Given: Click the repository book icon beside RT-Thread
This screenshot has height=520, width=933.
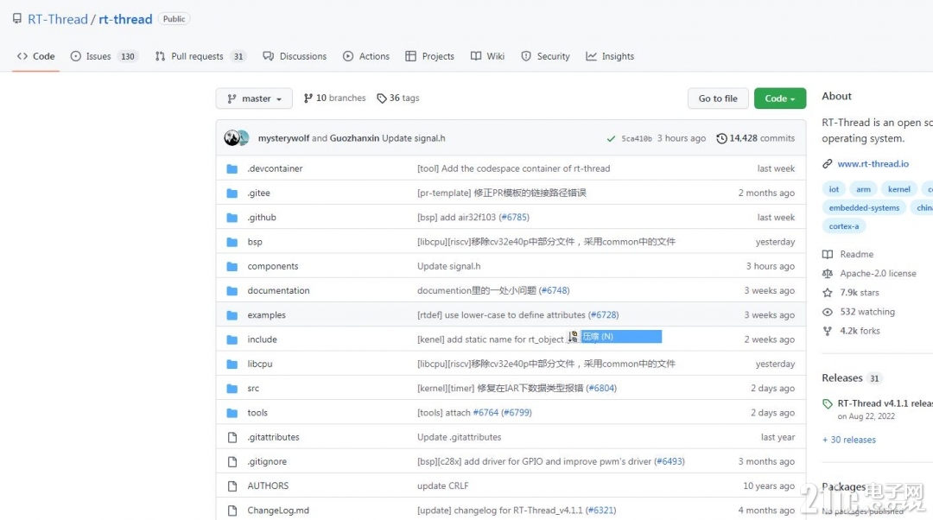Looking at the screenshot, I should [x=17, y=18].
